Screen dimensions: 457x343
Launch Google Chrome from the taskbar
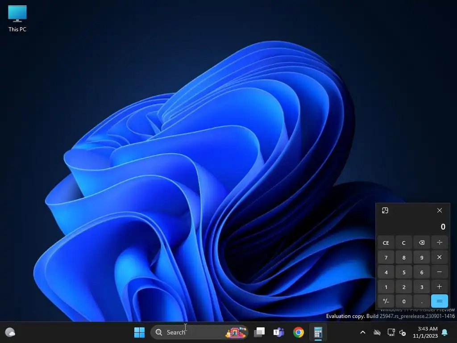(x=299, y=332)
